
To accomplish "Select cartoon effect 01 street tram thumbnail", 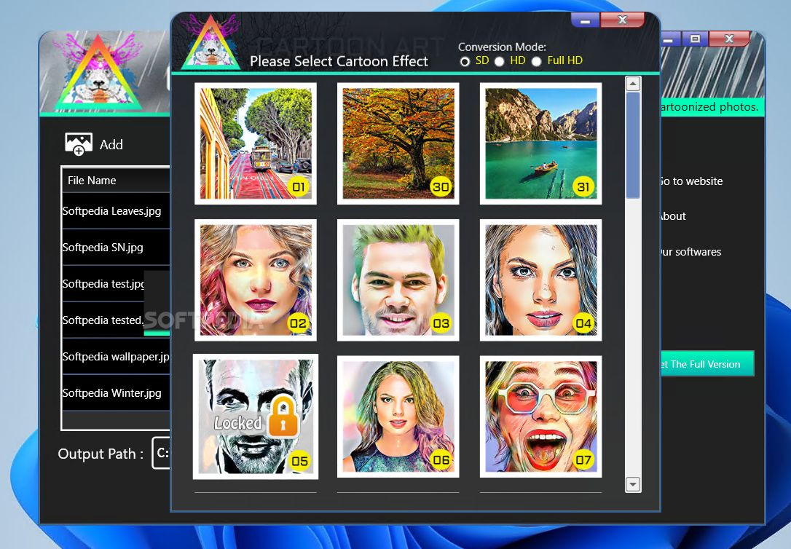I will click(256, 143).
